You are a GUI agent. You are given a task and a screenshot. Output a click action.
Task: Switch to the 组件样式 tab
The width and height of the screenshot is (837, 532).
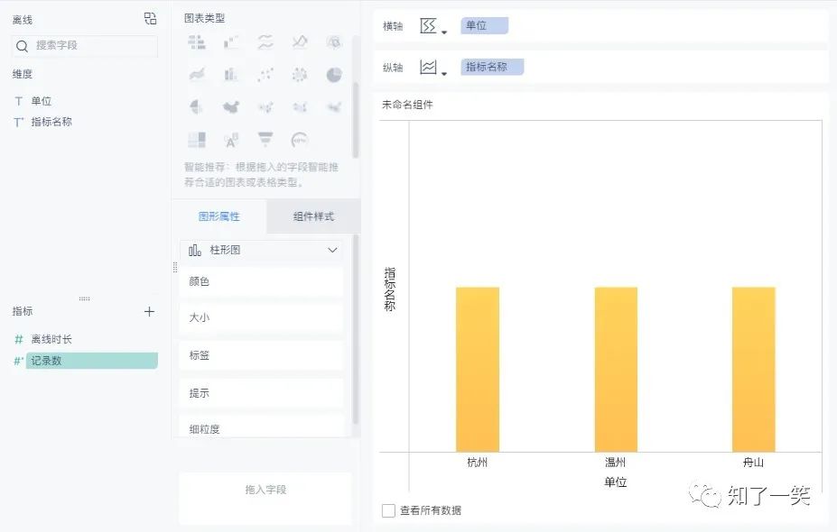[x=313, y=216]
